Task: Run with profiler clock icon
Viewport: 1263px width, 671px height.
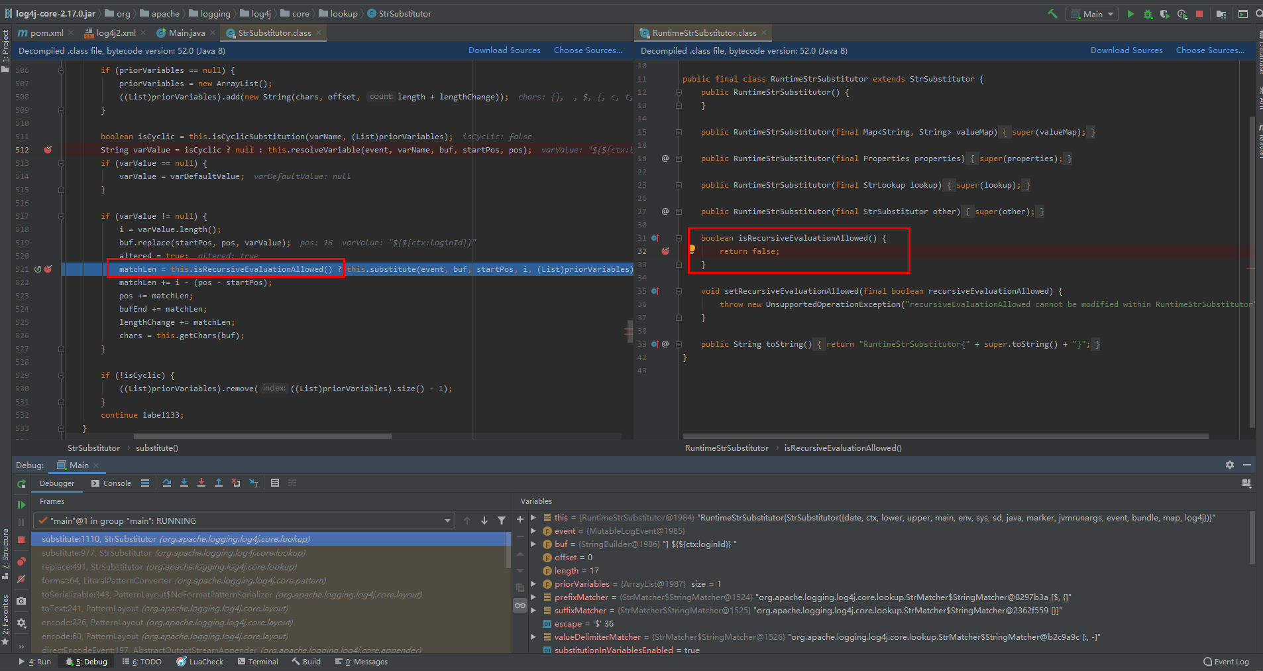Action: pyautogui.click(x=1182, y=14)
